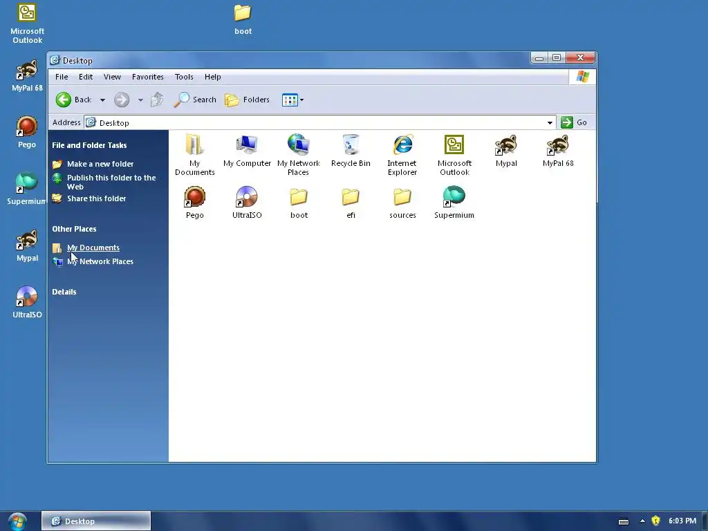Click the Windows flag logo in the menu bar
Screen dimensions: 708x531
tap(582, 77)
